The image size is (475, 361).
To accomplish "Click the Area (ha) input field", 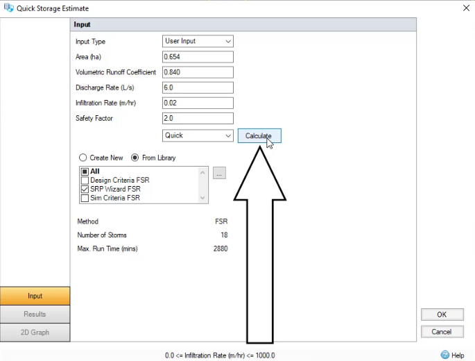I will coord(198,57).
